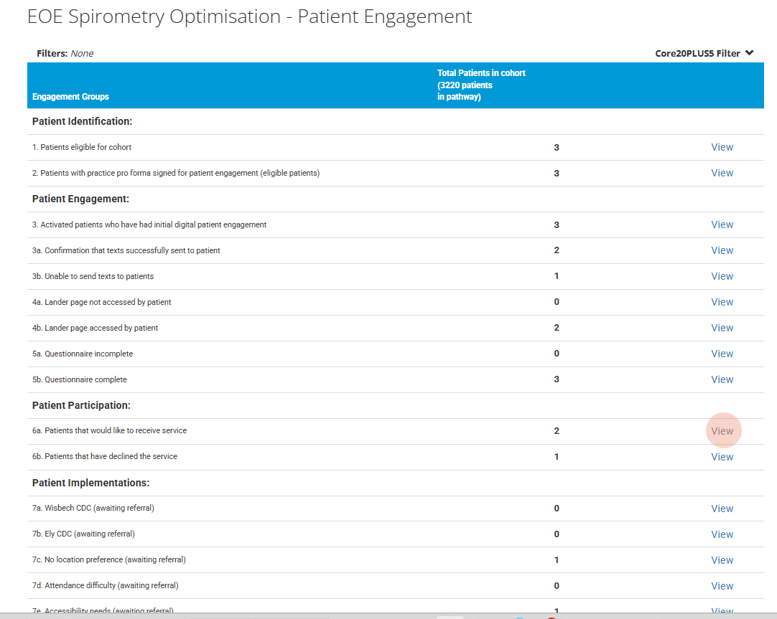This screenshot has height=619, width=777.
Task: Open View for 6a patients wanting service
Action: pyautogui.click(x=722, y=431)
